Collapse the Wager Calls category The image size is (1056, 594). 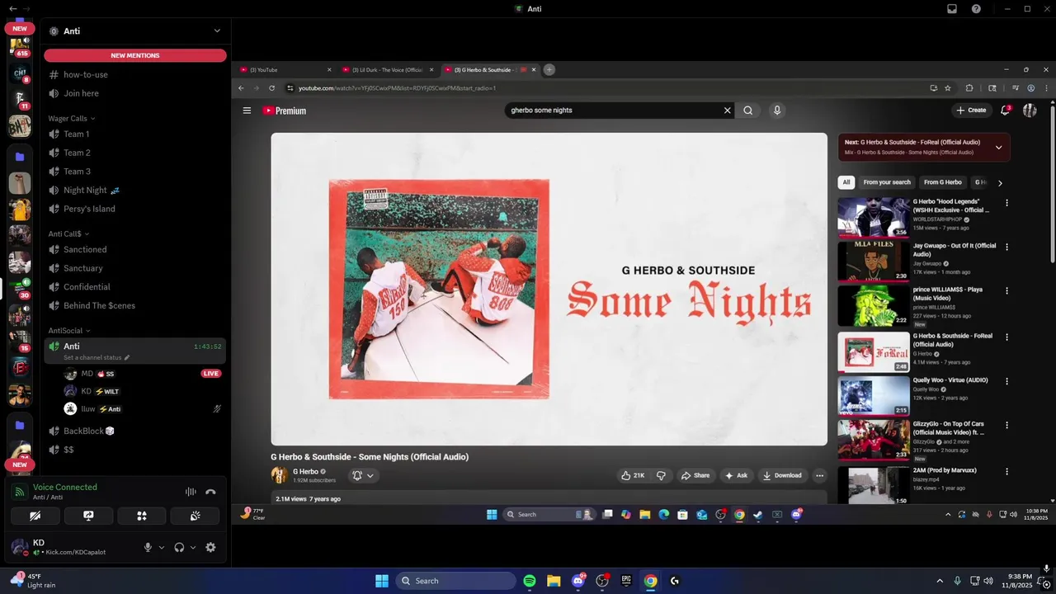(x=72, y=119)
